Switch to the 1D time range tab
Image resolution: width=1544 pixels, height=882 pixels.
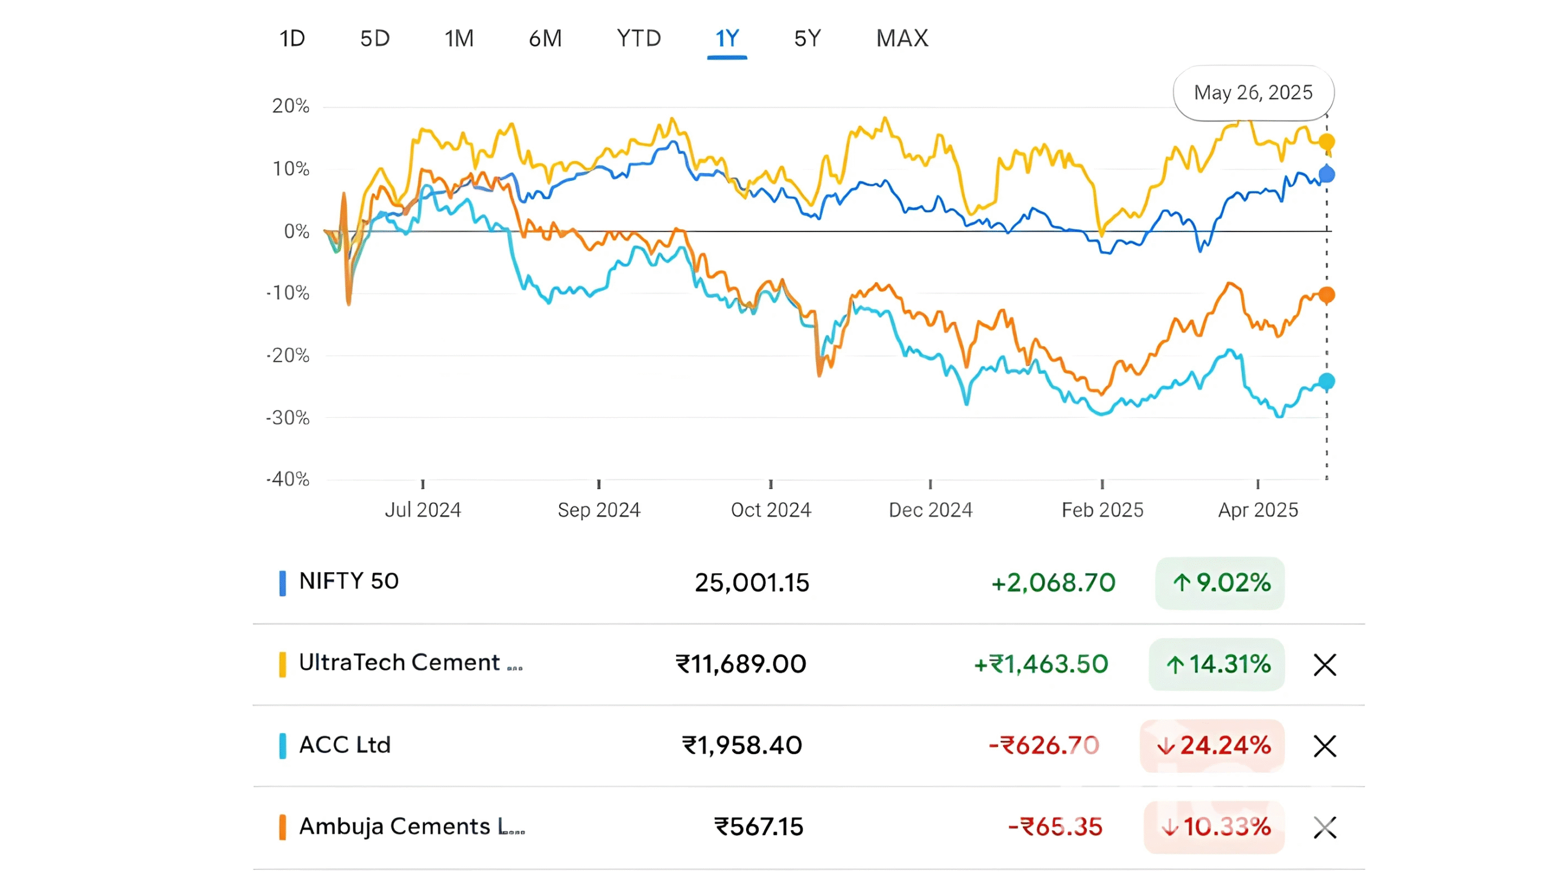point(292,39)
